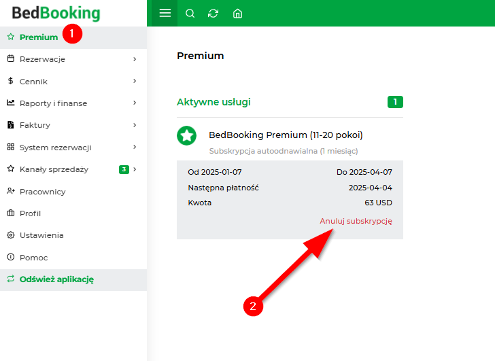Go to Pracownicy page
Image resolution: width=495 pixels, height=361 pixels.
point(73,191)
